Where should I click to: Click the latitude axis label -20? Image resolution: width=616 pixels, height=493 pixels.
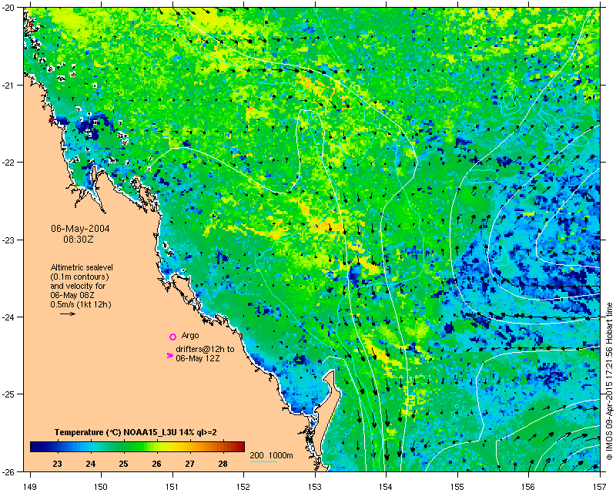[8, 8]
